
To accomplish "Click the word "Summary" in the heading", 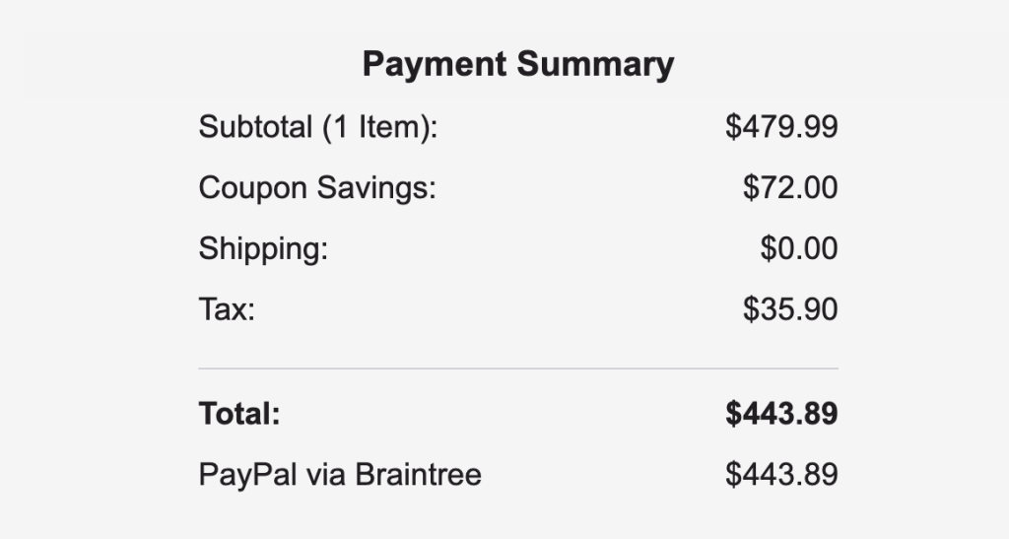I will [x=596, y=65].
